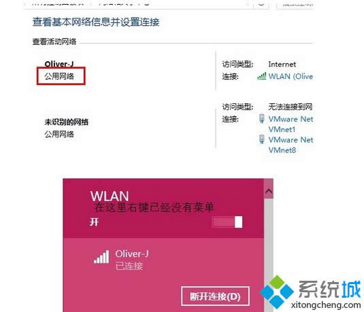
Task: Click the xitongcheng diamond logo
Action: (277, 292)
